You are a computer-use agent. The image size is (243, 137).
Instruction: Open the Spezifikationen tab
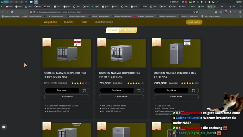click(104, 22)
